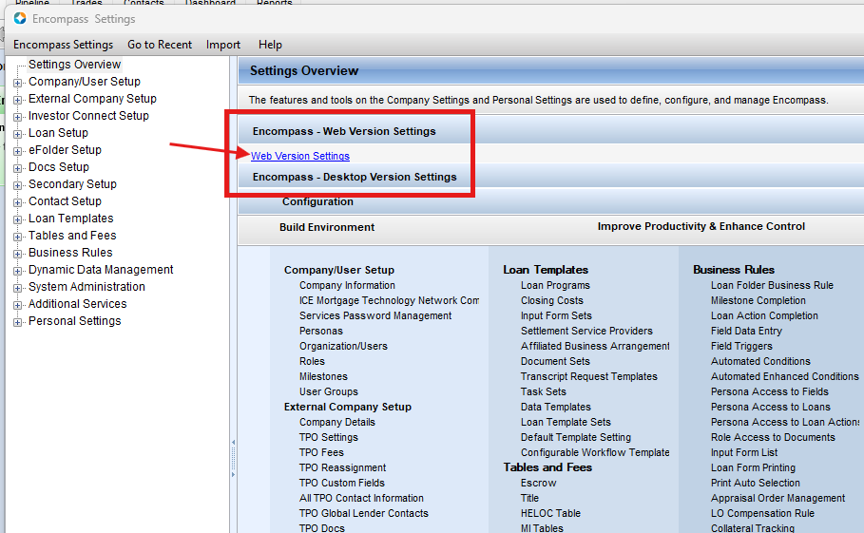Screen dimensions: 864x533
Task: Open Default Template Setting link
Action: click(576, 437)
